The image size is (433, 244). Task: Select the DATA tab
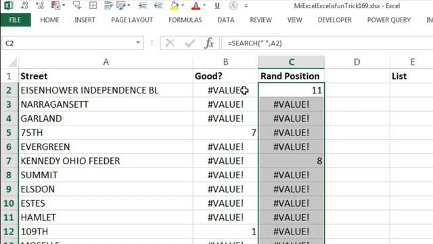click(x=226, y=20)
